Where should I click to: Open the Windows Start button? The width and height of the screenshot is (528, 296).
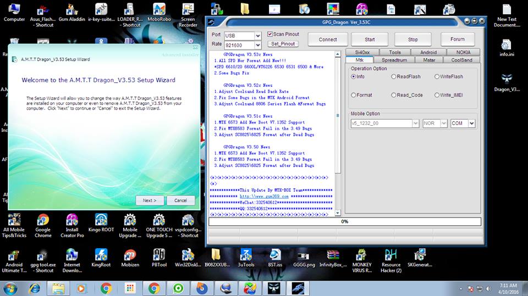click(x=10, y=289)
